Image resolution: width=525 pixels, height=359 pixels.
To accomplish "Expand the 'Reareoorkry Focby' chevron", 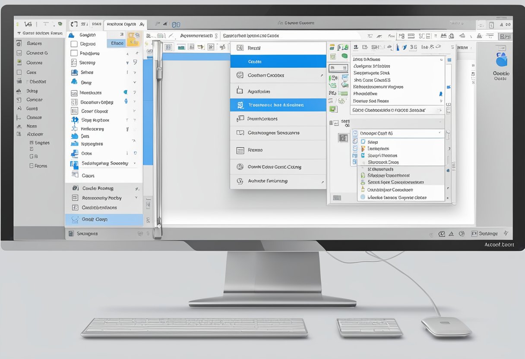I will (136, 198).
